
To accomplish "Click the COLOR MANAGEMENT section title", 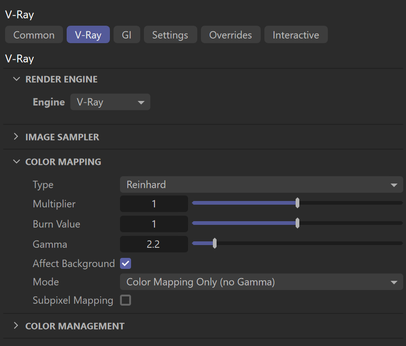I will coord(75,326).
